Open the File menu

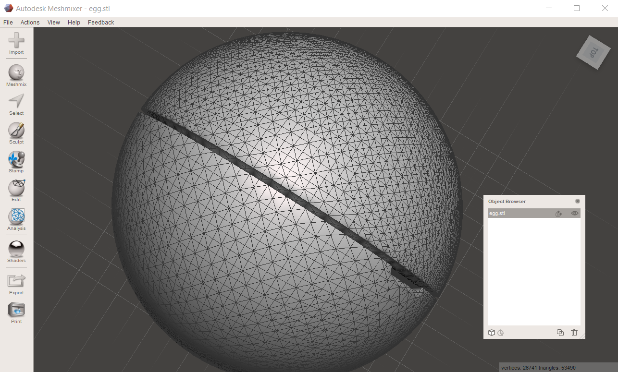[x=8, y=22]
